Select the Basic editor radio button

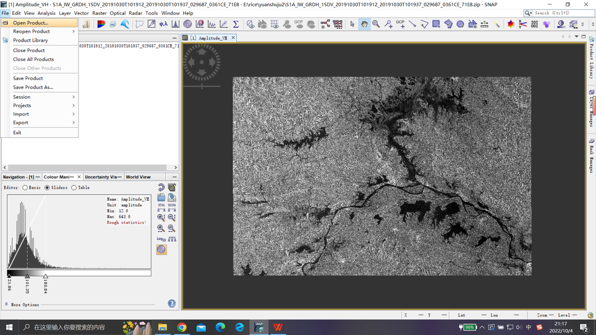(x=25, y=188)
